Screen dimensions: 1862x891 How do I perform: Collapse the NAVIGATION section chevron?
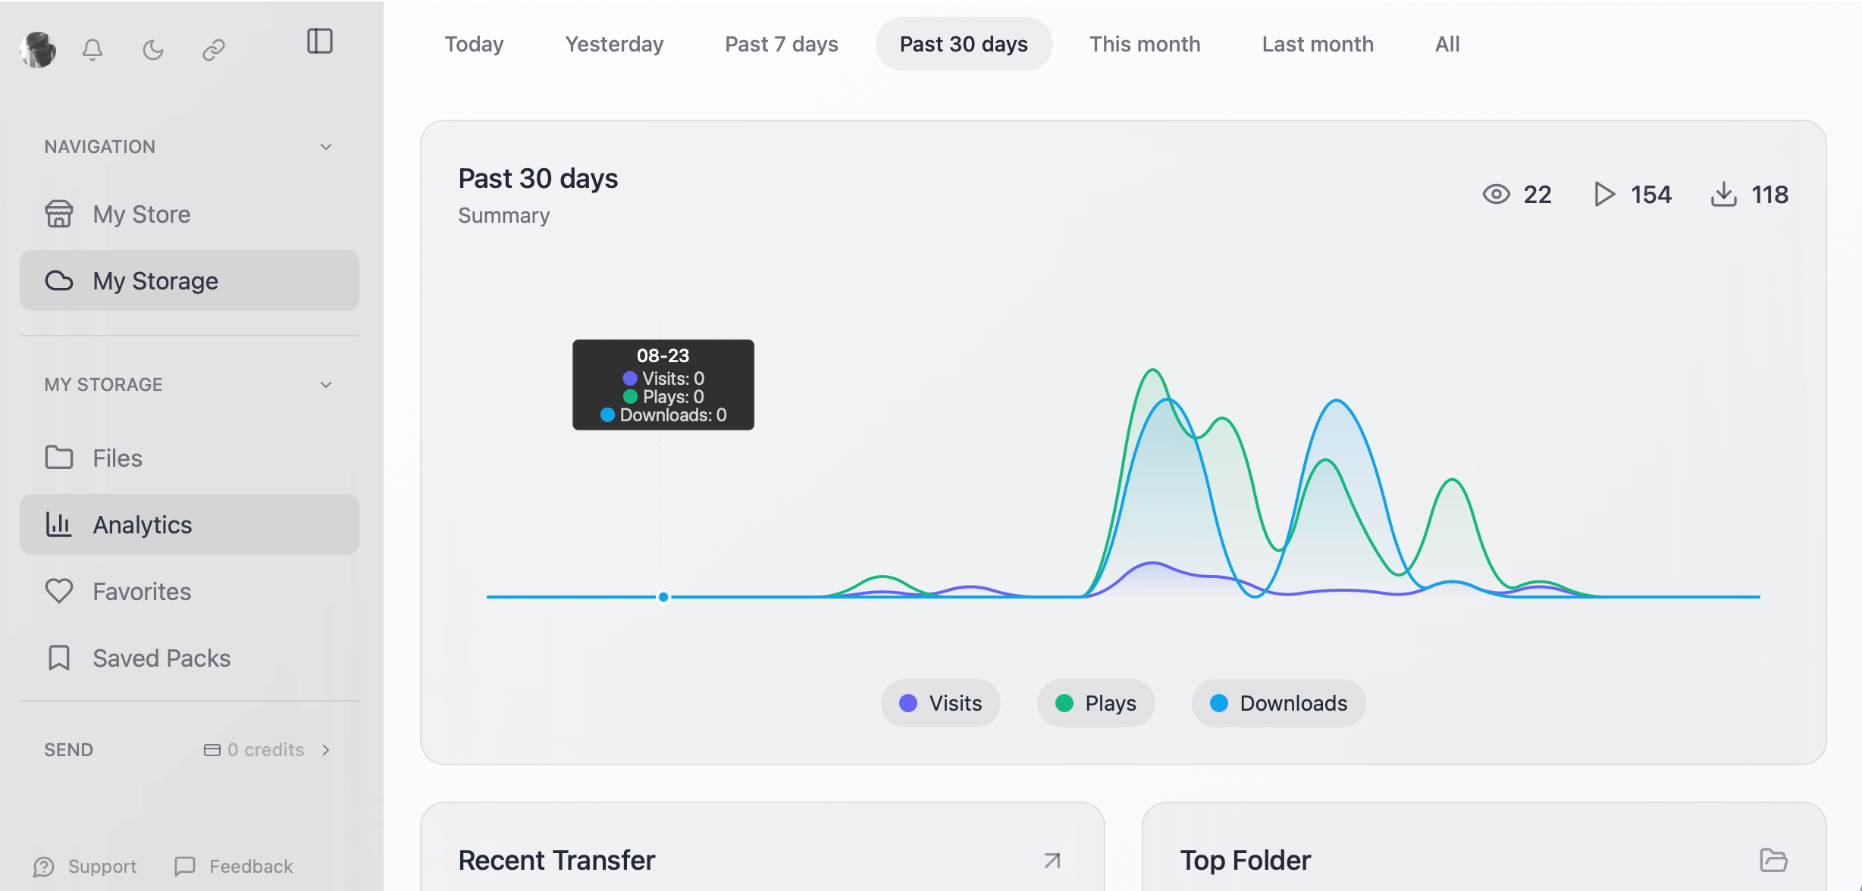pos(326,147)
